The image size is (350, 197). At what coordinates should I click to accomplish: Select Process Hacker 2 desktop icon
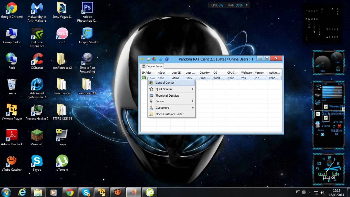pos(37,112)
